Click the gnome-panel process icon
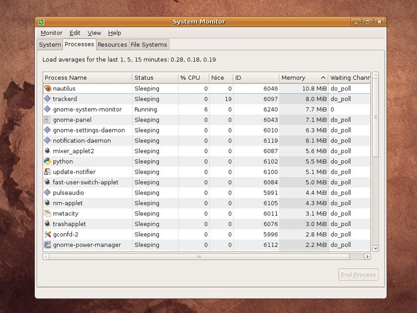 (x=47, y=119)
